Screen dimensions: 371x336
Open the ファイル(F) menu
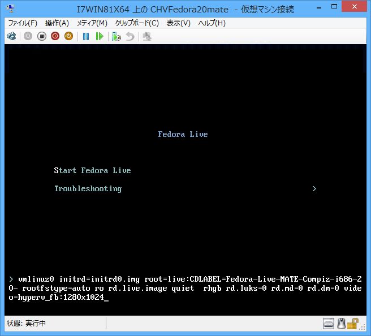(23, 23)
